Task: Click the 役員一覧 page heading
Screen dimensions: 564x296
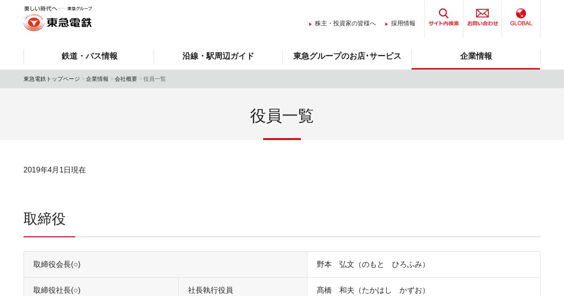Action: point(282,116)
